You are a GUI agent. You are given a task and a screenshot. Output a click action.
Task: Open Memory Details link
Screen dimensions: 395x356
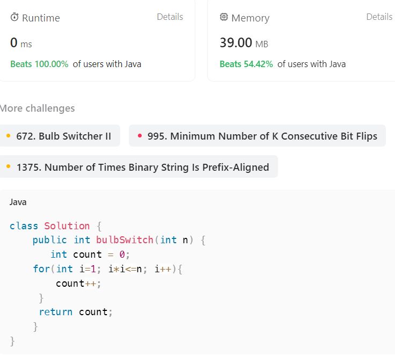pyautogui.click(x=379, y=17)
